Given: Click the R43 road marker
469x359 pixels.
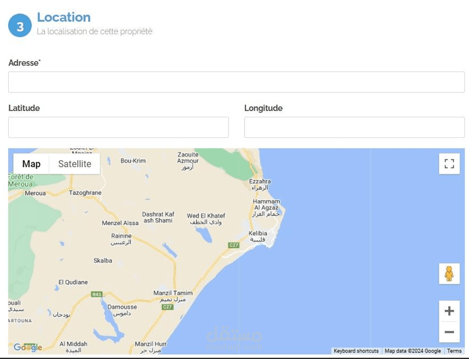Looking at the screenshot, I should tap(97, 294).
